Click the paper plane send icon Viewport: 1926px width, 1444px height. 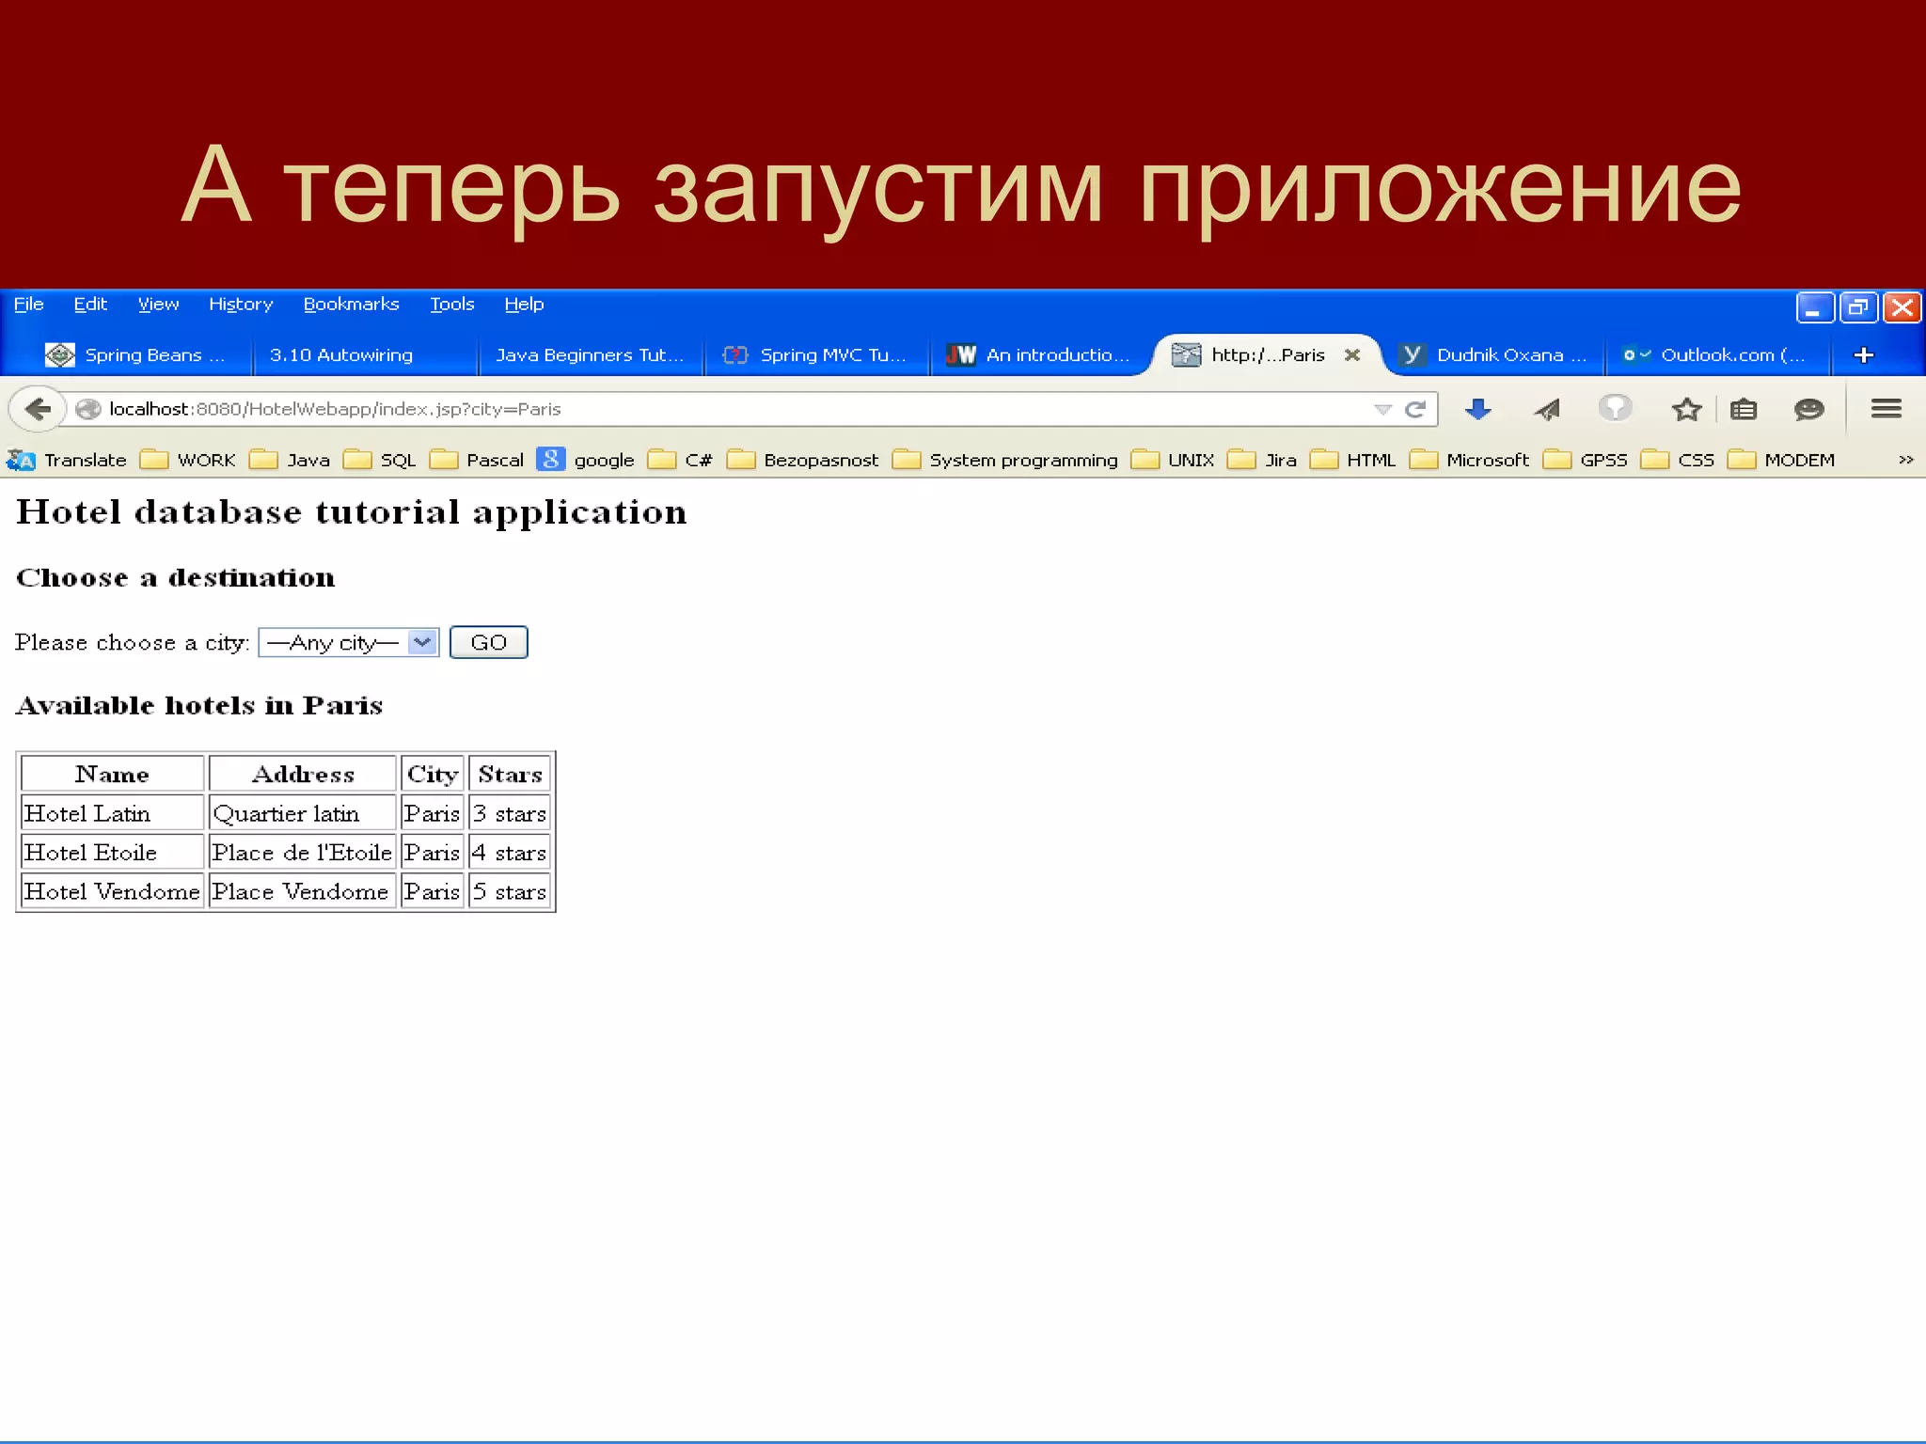[x=1547, y=409]
